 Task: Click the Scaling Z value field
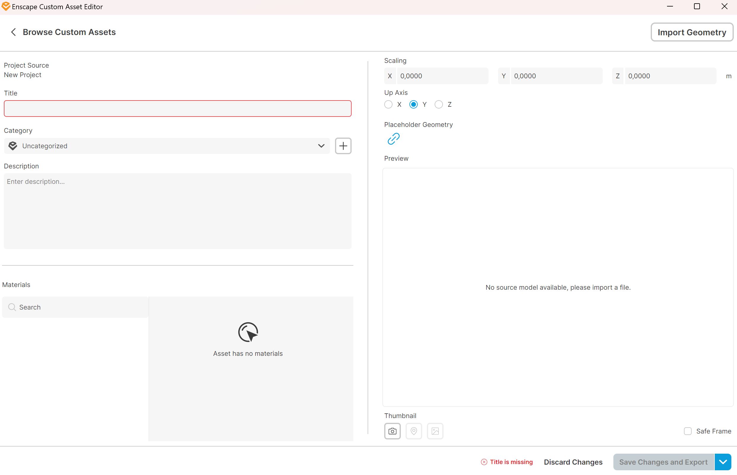click(670, 76)
